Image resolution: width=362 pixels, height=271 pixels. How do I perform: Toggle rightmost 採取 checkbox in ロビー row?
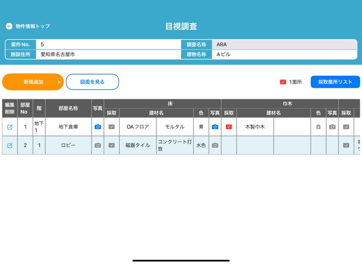tap(346, 145)
